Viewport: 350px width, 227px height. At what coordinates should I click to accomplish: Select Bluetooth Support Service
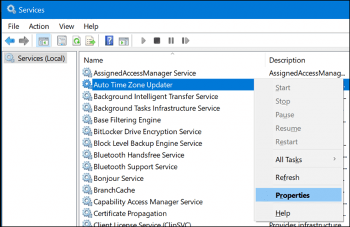[135, 166]
